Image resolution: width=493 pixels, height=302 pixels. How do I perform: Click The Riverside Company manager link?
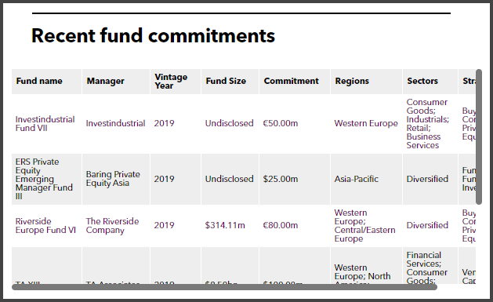point(112,226)
